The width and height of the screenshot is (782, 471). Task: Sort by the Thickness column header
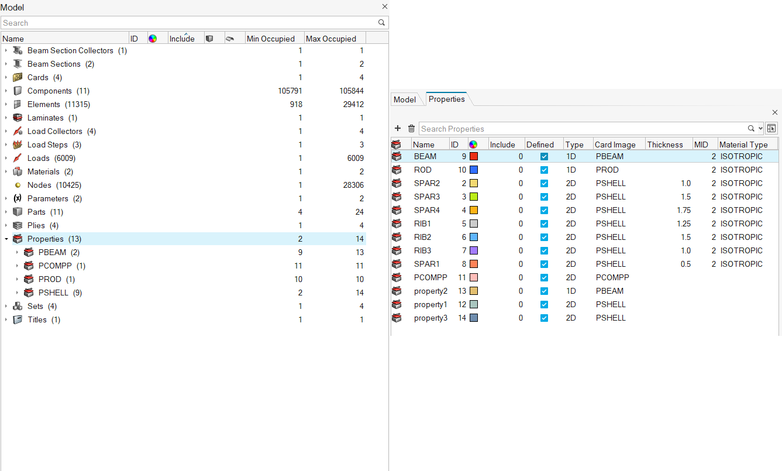[x=664, y=145]
